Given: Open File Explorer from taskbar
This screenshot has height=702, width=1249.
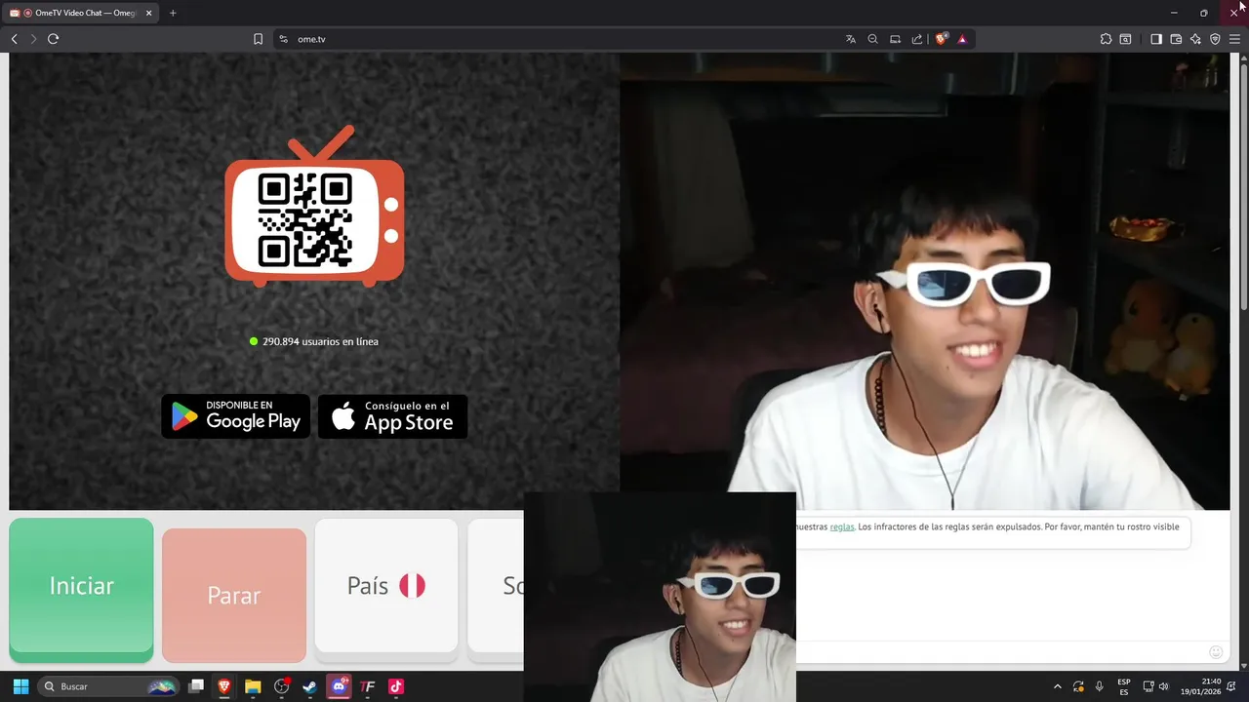Looking at the screenshot, I should point(253,686).
